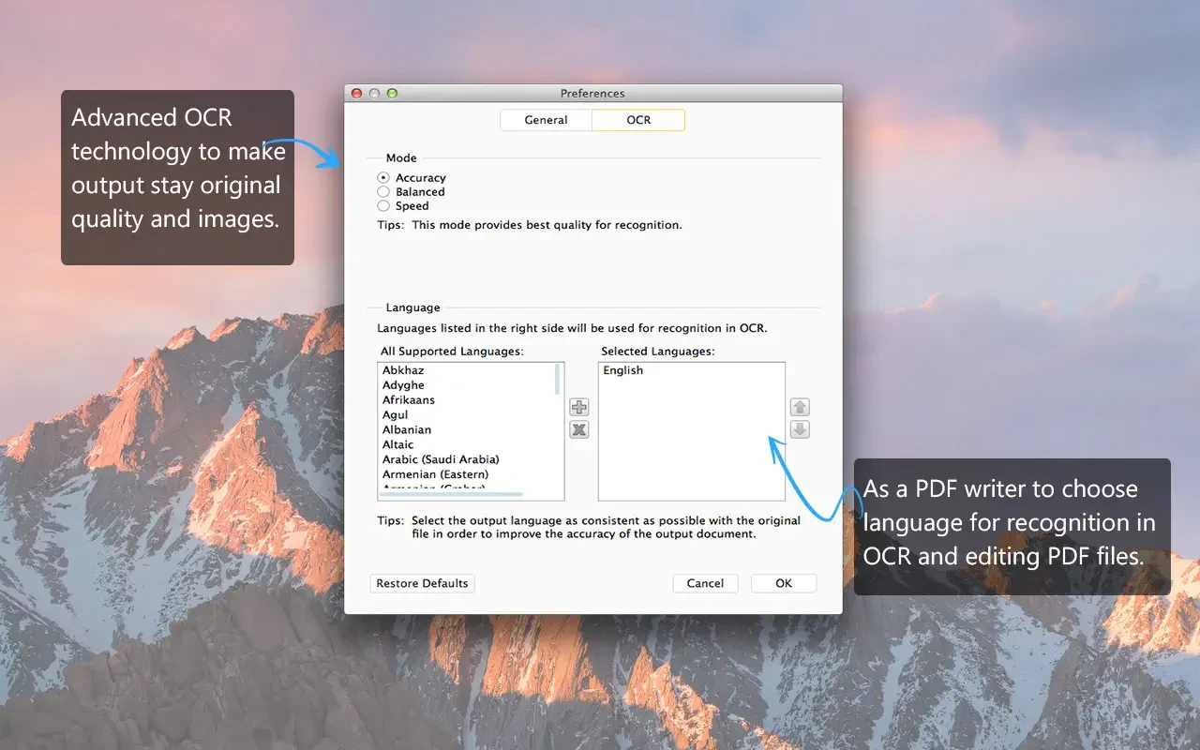The height and width of the screenshot is (750, 1200).
Task: Select the Accuracy mode radio button
Action: [x=383, y=177]
